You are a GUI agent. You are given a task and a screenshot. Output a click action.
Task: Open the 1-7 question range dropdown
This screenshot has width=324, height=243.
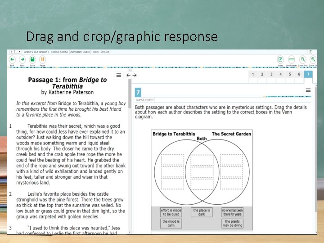16,52
